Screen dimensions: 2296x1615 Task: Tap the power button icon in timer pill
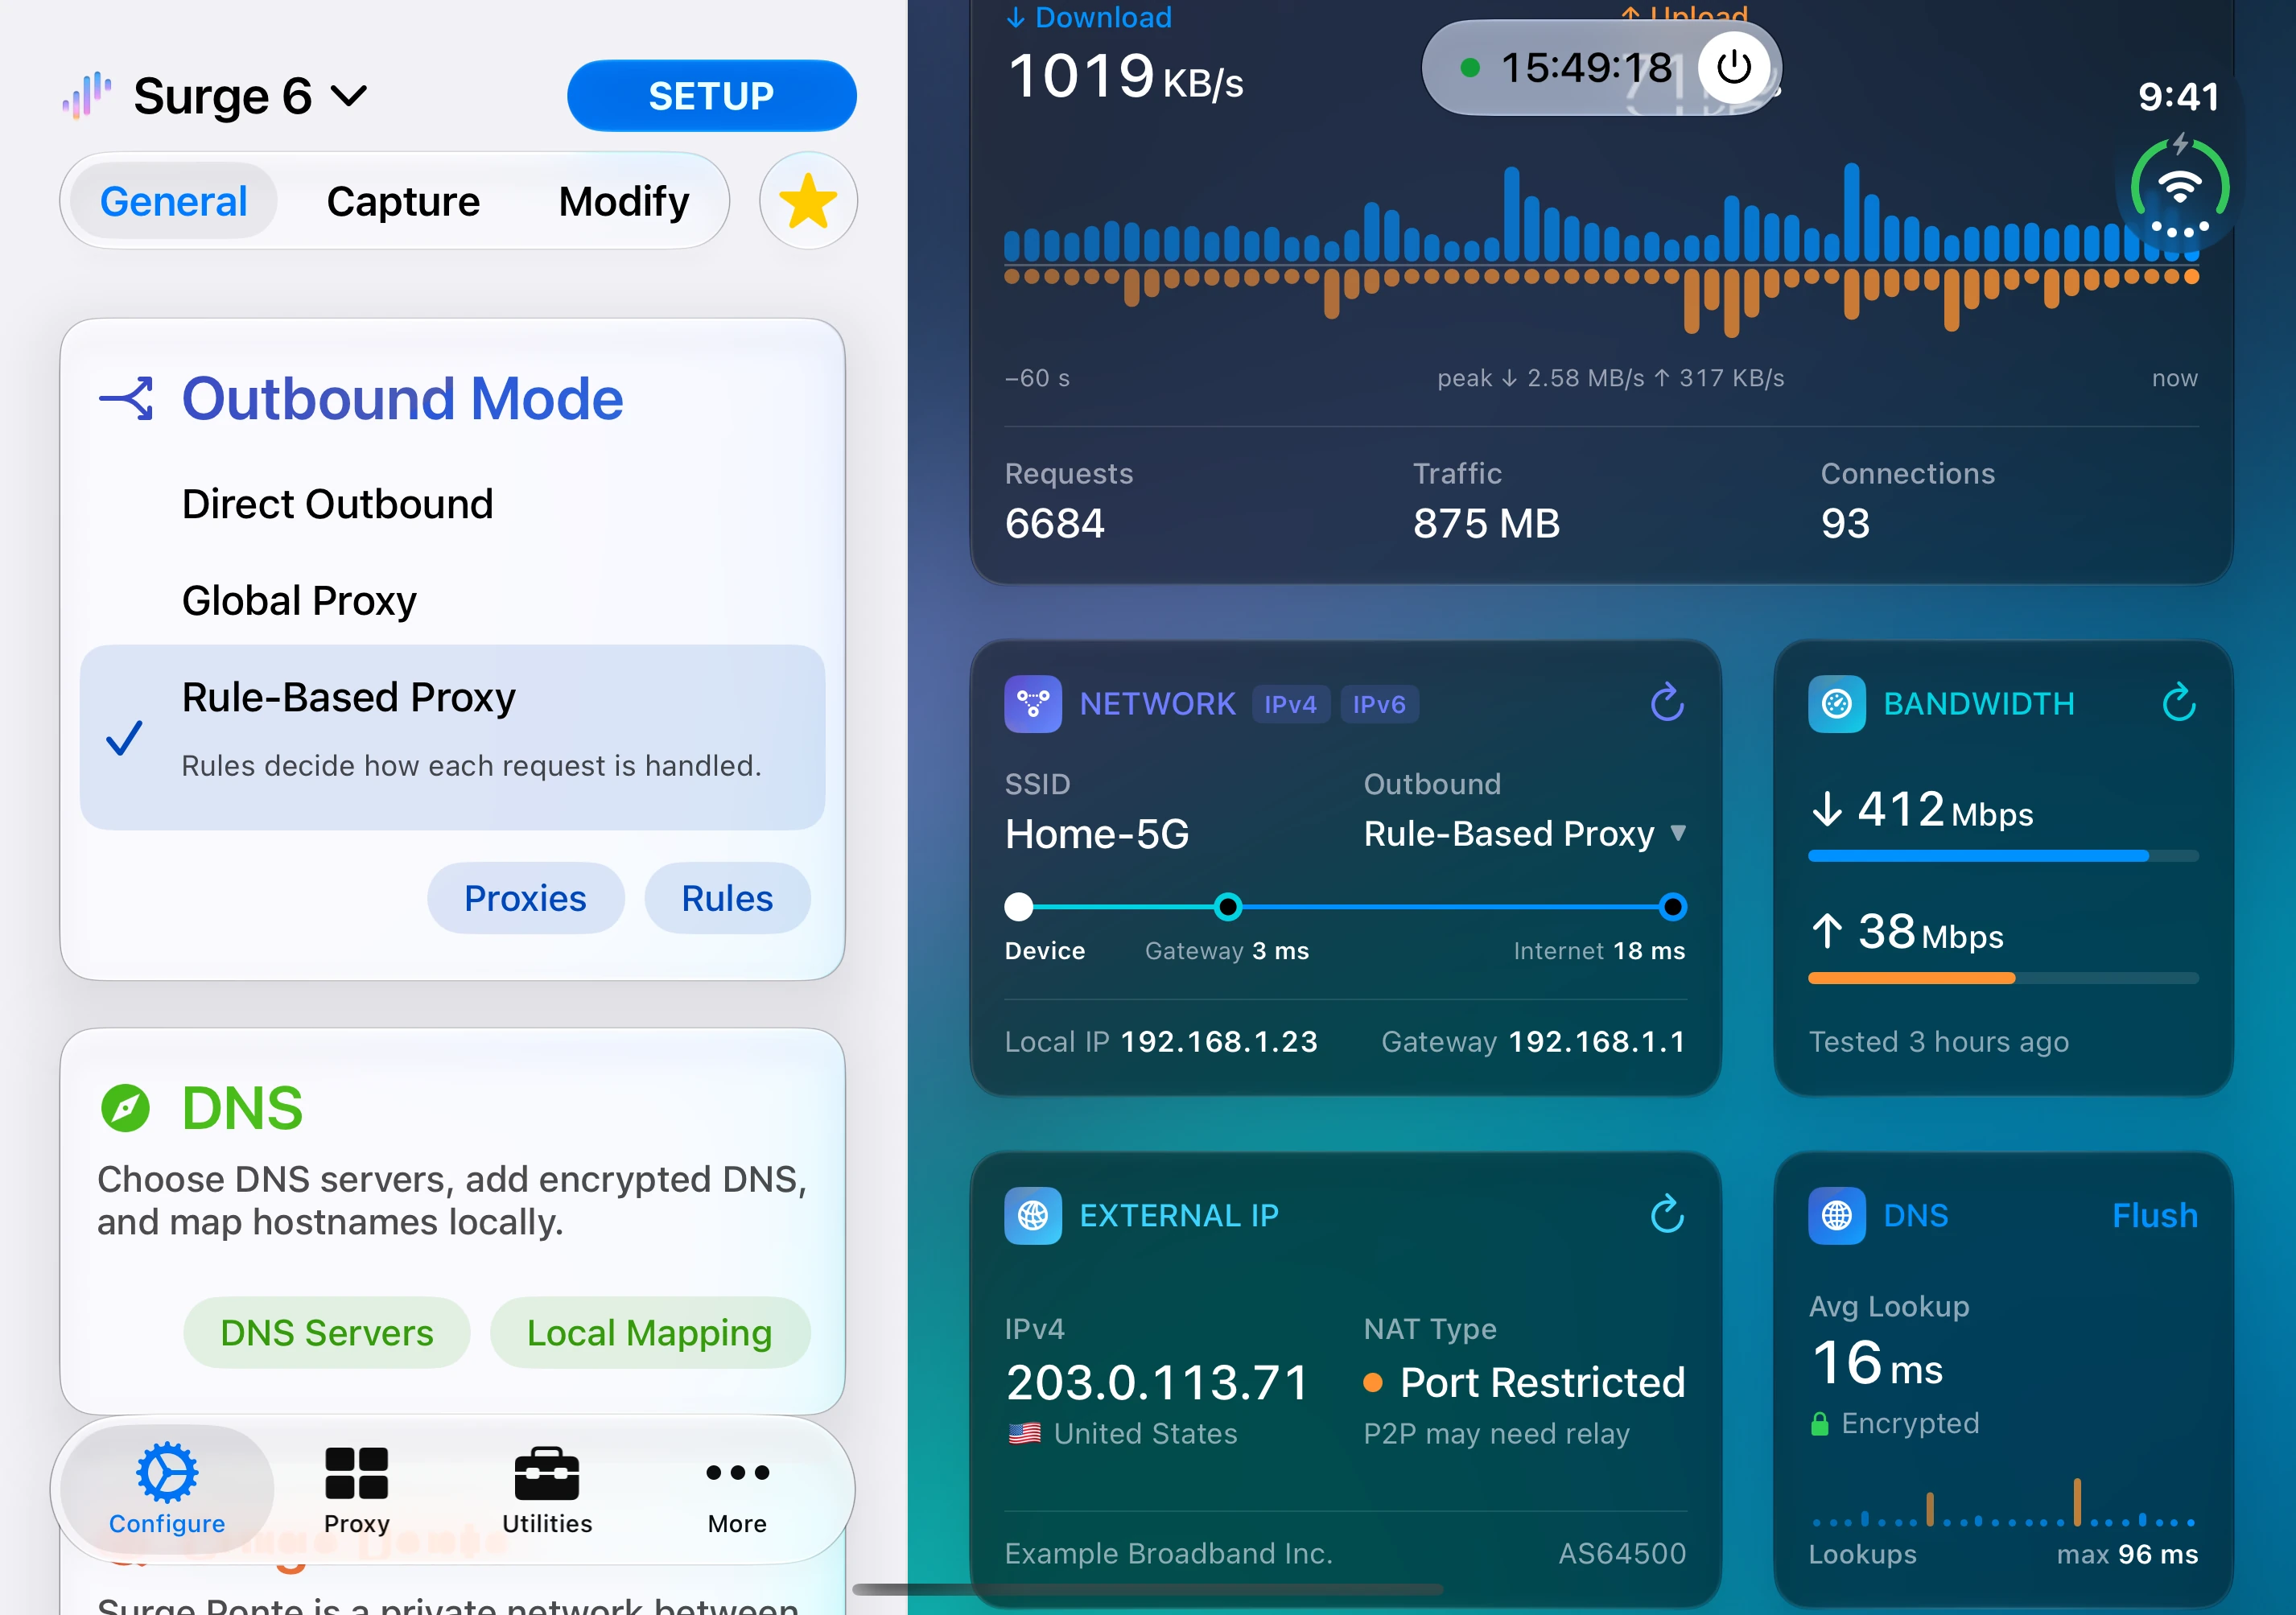(x=1734, y=68)
